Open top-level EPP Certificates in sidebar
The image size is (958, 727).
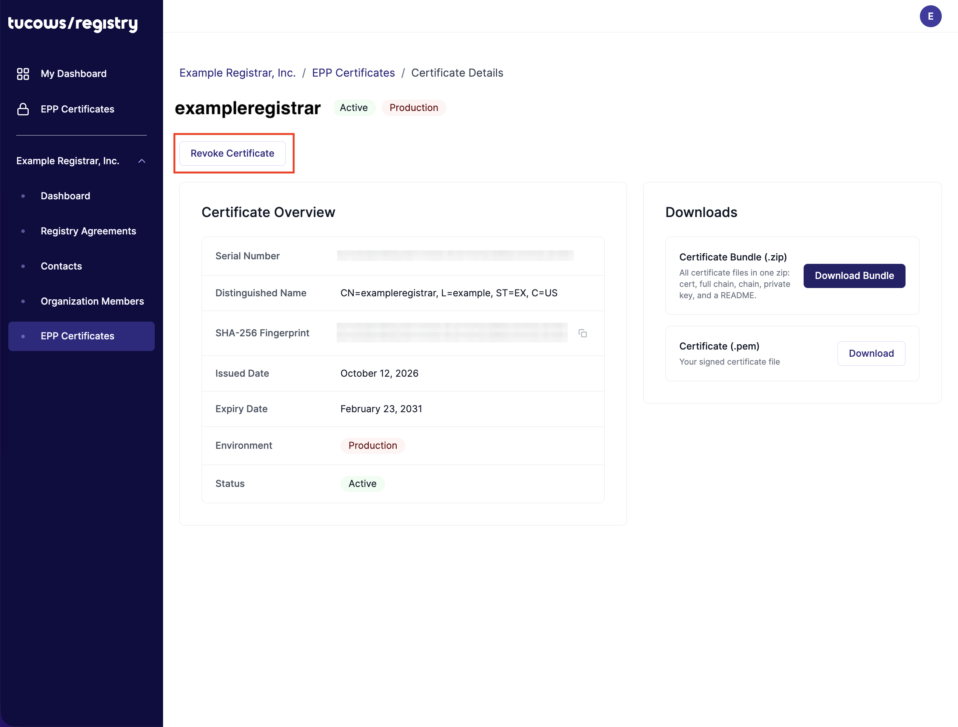[77, 109]
